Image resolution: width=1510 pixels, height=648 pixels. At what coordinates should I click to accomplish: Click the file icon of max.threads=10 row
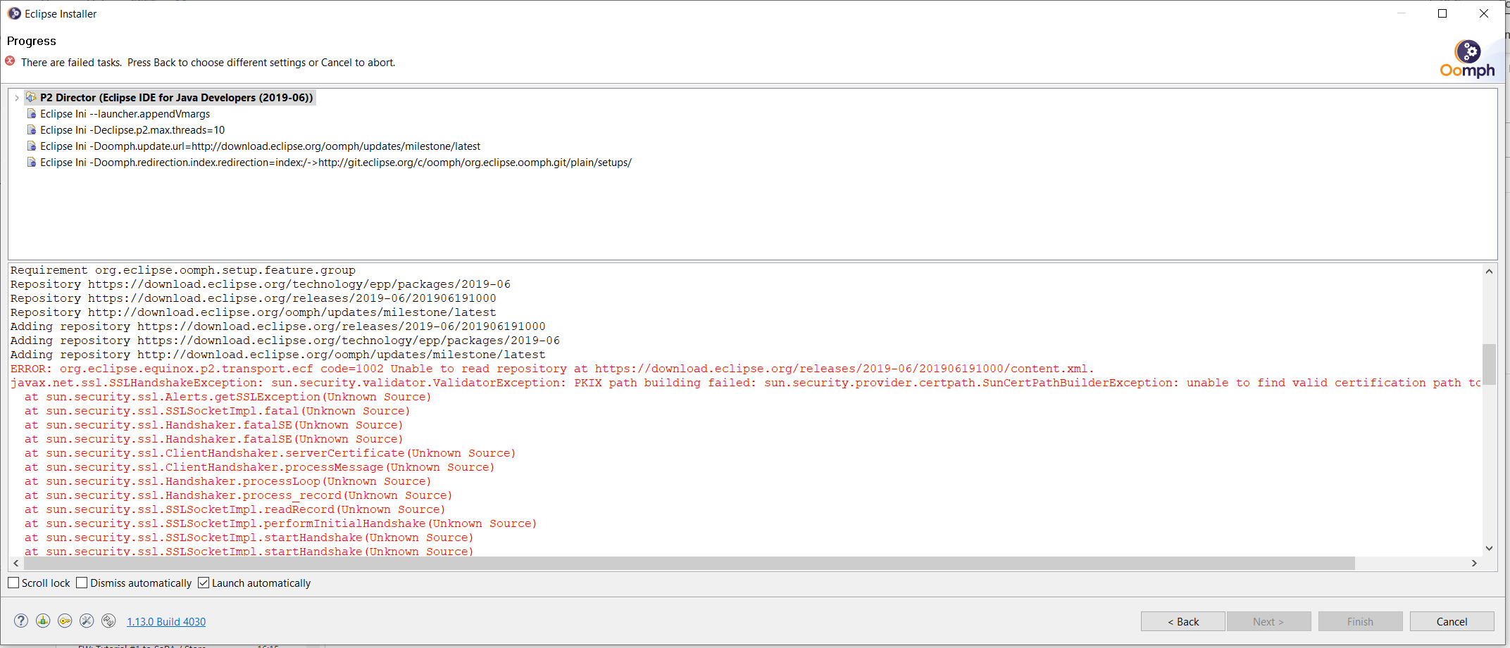(x=32, y=130)
